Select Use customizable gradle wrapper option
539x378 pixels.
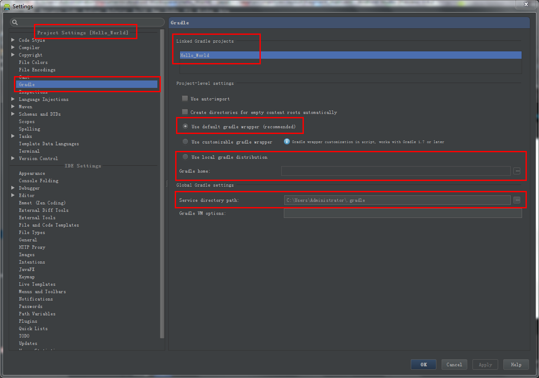pyautogui.click(x=185, y=141)
